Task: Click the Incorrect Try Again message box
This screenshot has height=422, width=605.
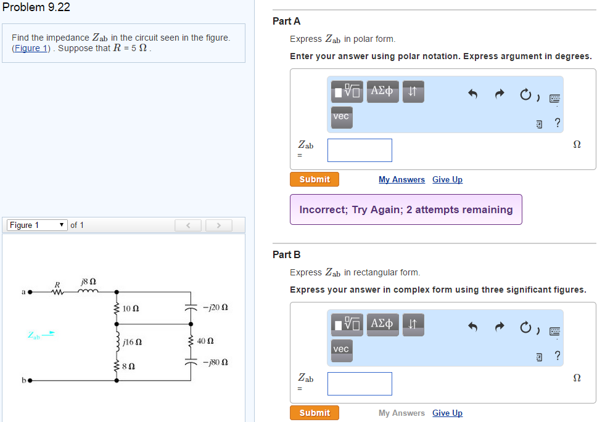Action: pos(406,209)
